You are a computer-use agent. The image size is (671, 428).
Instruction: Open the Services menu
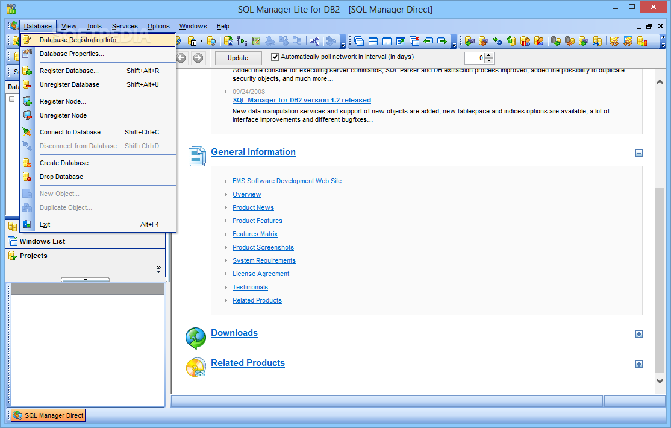125,26
